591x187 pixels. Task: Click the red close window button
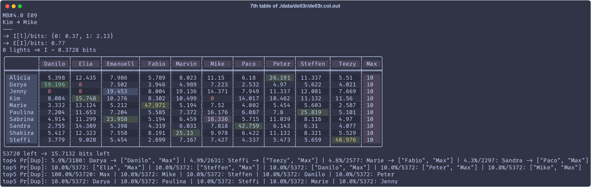7,6
